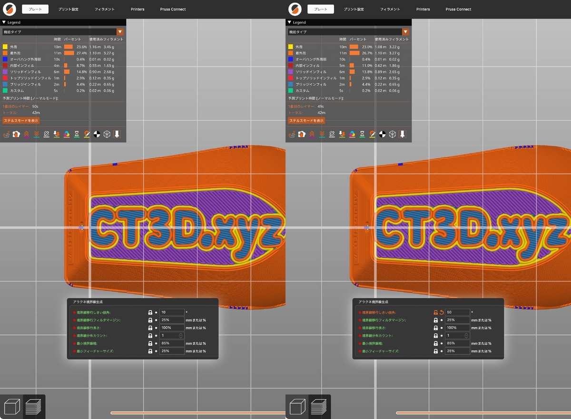Toggle travel moves icon in left screenshot legend
571x419 pixels.
tap(6, 134)
